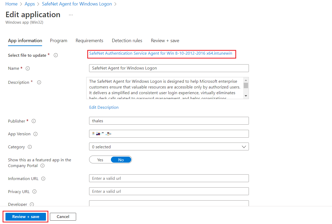
Task: Click Review + save button
Action: pyautogui.click(x=26, y=217)
